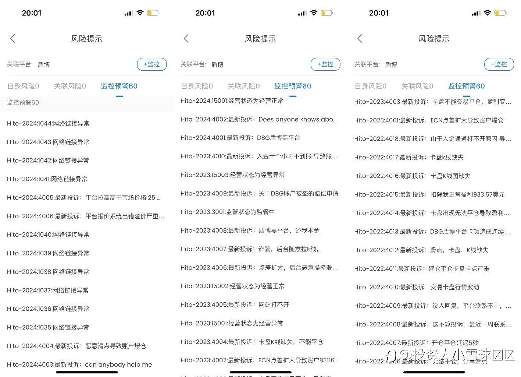Open Hito-2023:15003 经营状态为经营异常 entry
Image resolution: width=521 pixels, height=377 pixels.
[x=233, y=175]
